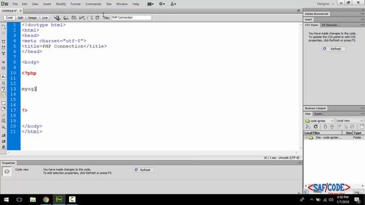Open File Explorer from the taskbar

pyautogui.click(x=33, y=199)
